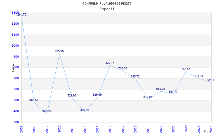Screen dimensions: 214x134
Task: Select the 2014 x-axis year label
Action: pyautogui.click(x=85, y=129)
